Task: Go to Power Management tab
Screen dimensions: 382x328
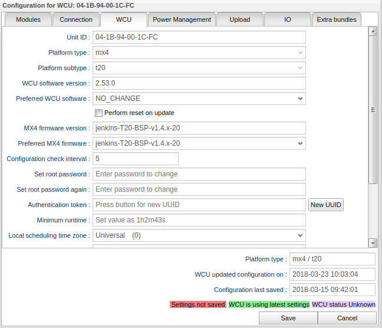Action: pos(182,19)
